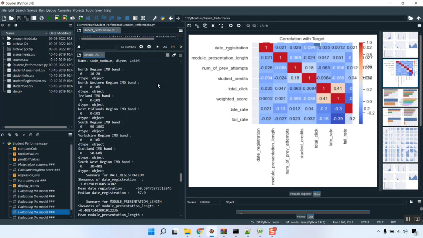The height and width of the screenshot is (238, 423).
Task: Expand the anonymiseddata folder
Action: (x=3, y=39)
